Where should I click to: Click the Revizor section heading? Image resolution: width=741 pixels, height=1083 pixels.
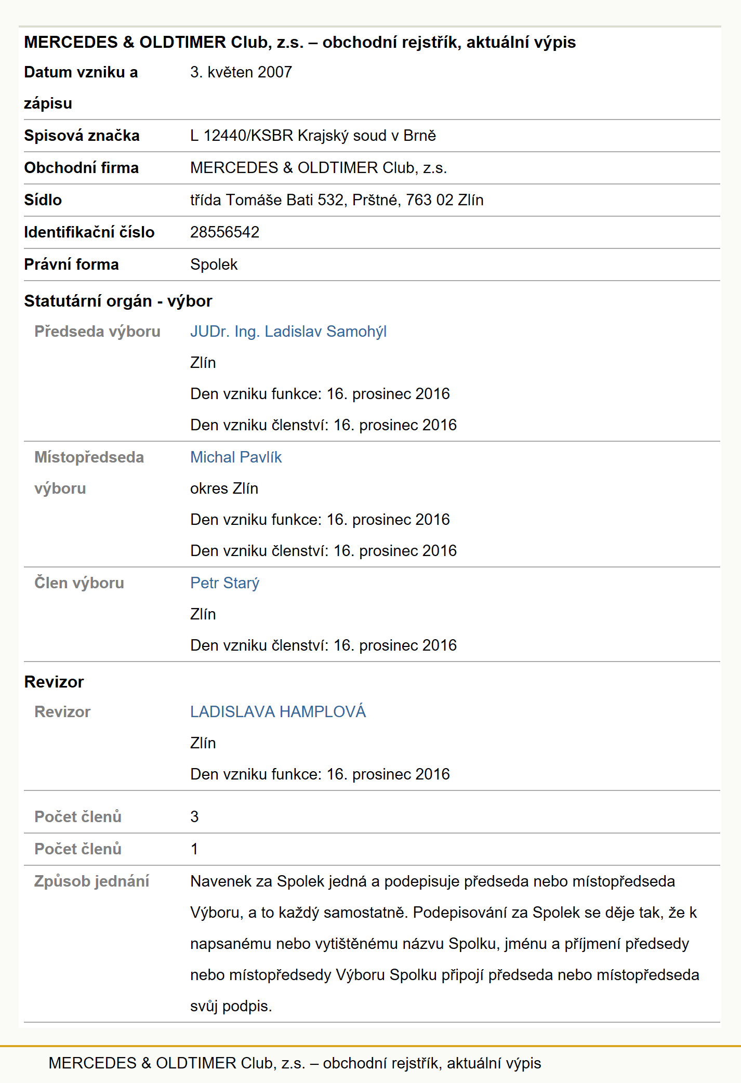[x=54, y=682]
